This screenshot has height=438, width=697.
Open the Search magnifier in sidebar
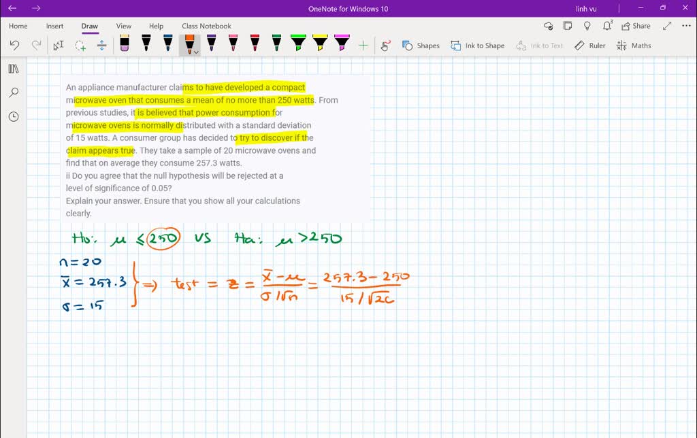pos(14,92)
